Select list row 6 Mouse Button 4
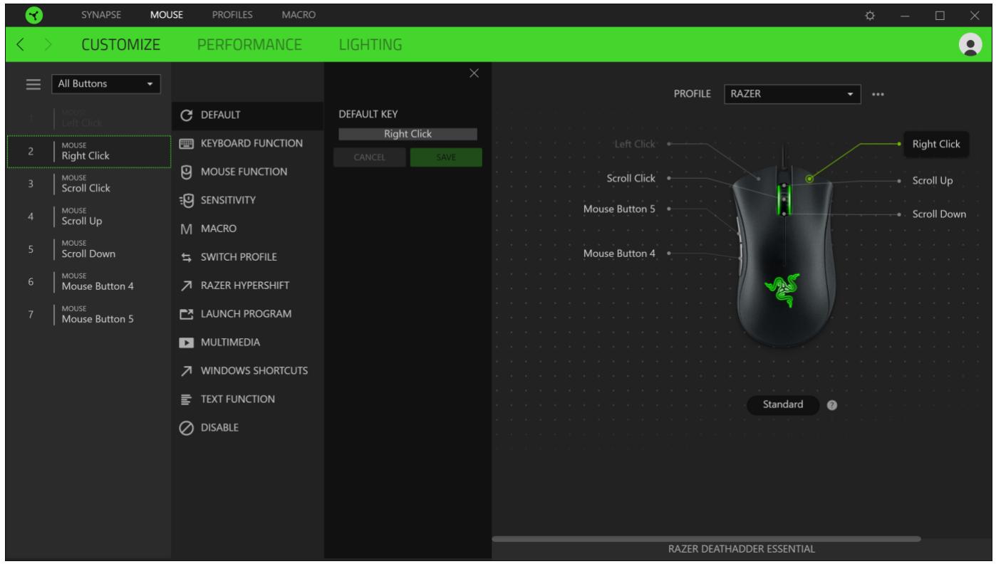 (89, 282)
